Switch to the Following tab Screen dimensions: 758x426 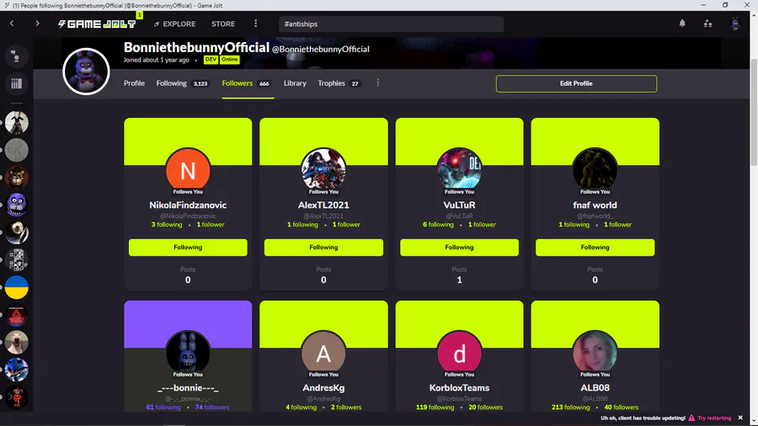click(182, 83)
